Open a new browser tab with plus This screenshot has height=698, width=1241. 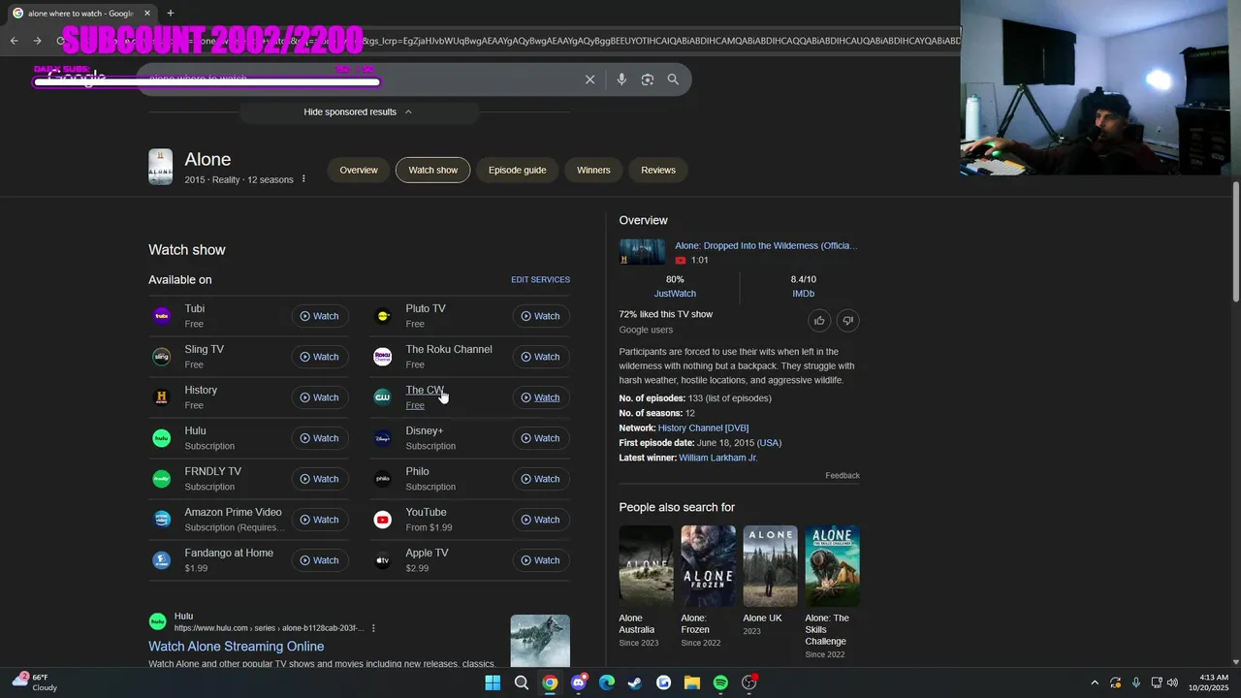click(171, 13)
